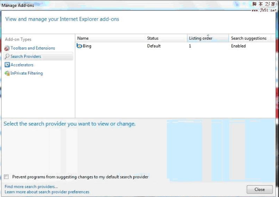Click the Accelerators icon
Image resolution: width=279 pixels, height=197 pixels.
pos(7,65)
